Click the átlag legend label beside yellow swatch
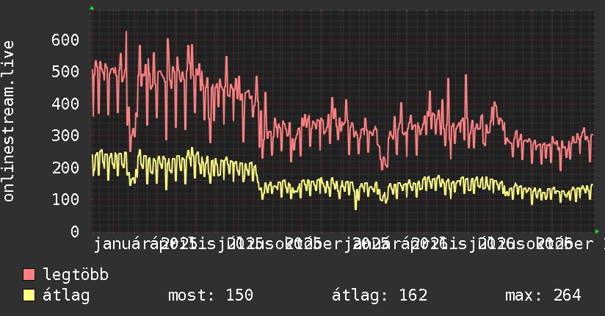 [x=66, y=295]
